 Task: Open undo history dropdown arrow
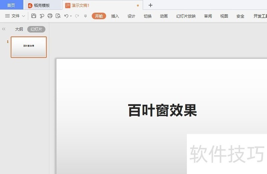point(71,16)
